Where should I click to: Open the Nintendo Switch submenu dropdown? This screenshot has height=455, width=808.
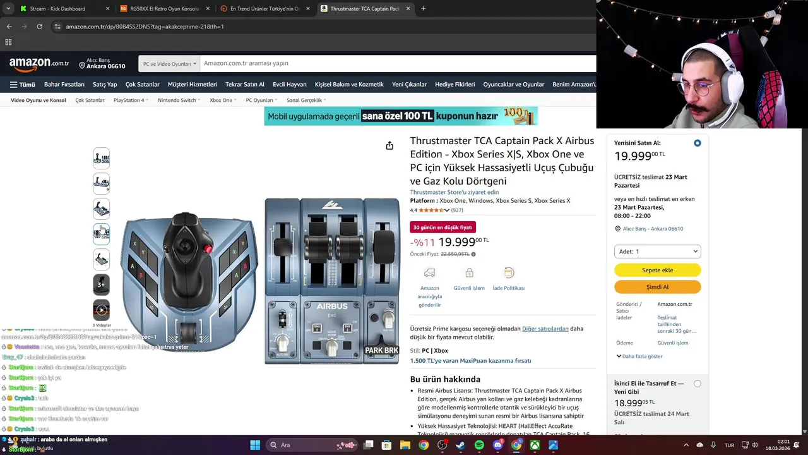[x=179, y=100]
